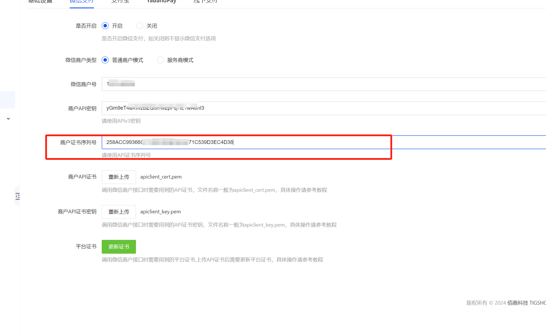The height and width of the screenshot is (332, 546).
Task: Click the 平台证书 field label
Action: tap(86, 246)
